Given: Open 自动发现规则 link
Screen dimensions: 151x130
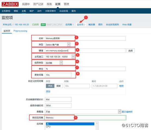Looking at the screenshot, I should click(x=112, y=25).
